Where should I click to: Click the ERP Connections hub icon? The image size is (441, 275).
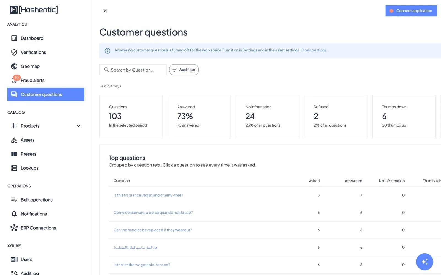pos(14,228)
